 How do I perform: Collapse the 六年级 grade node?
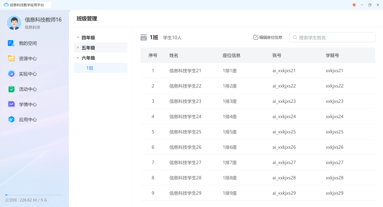[x=77, y=58]
